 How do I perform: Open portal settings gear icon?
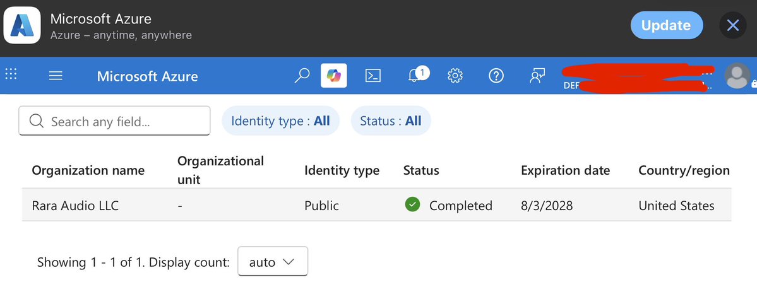point(455,76)
